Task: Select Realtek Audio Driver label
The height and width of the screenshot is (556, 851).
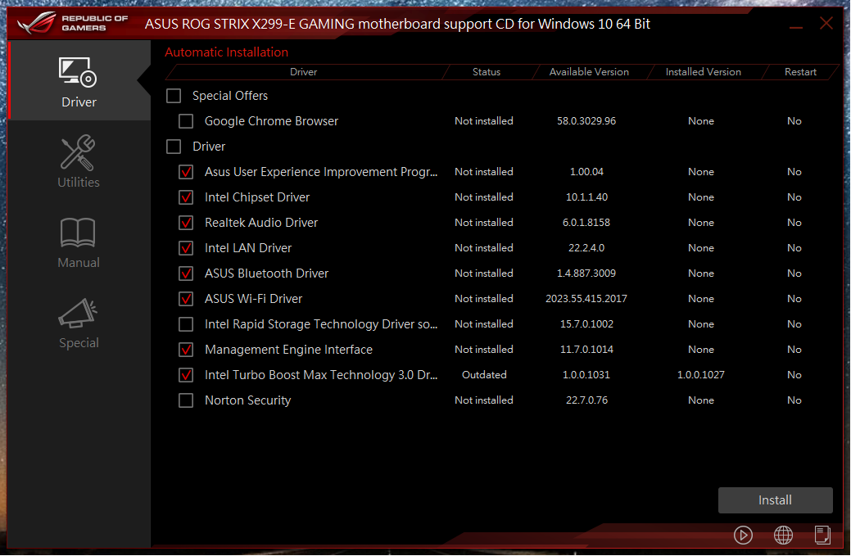Action: tap(261, 223)
